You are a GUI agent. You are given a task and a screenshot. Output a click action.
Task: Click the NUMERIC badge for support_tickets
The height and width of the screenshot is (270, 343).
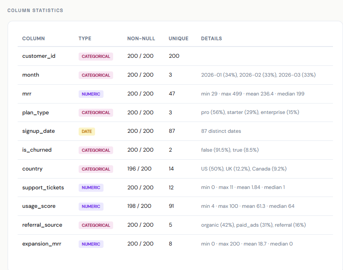pos(91,188)
